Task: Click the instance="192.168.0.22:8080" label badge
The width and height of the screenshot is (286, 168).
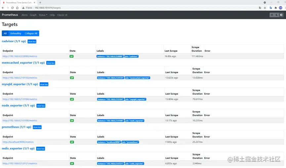Action: [110, 56]
